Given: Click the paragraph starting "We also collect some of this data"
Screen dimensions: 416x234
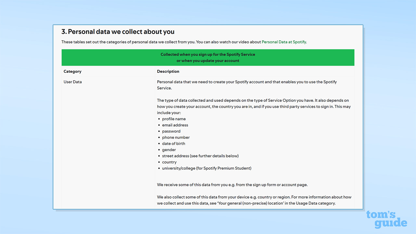Looking at the screenshot, I should point(254,200).
